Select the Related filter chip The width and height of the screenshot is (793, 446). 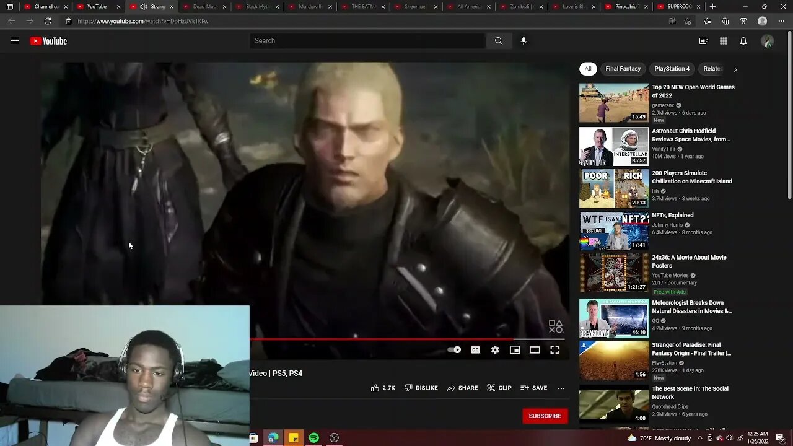pyautogui.click(x=712, y=69)
